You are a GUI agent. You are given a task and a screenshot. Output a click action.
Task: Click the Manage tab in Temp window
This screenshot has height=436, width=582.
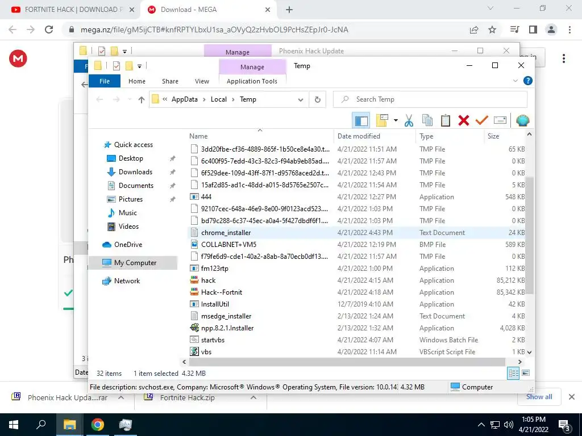pos(252,67)
